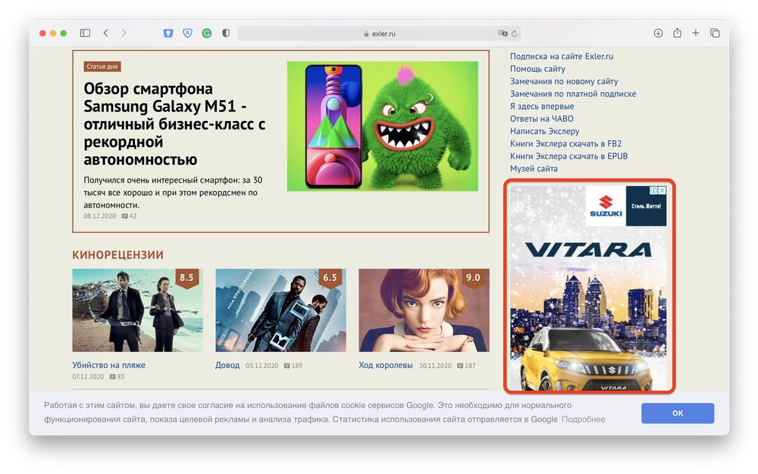Open the green Grammarly extension icon

tap(206, 33)
